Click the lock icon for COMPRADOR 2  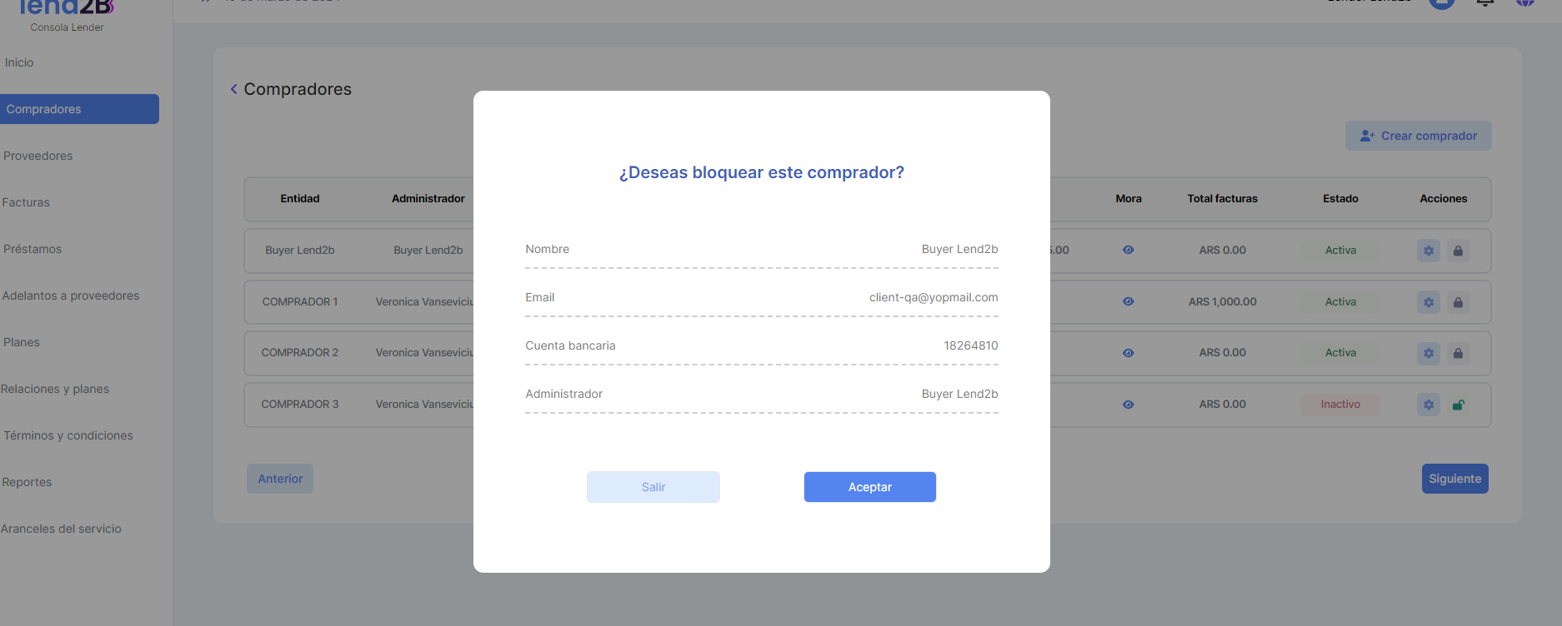1458,354
